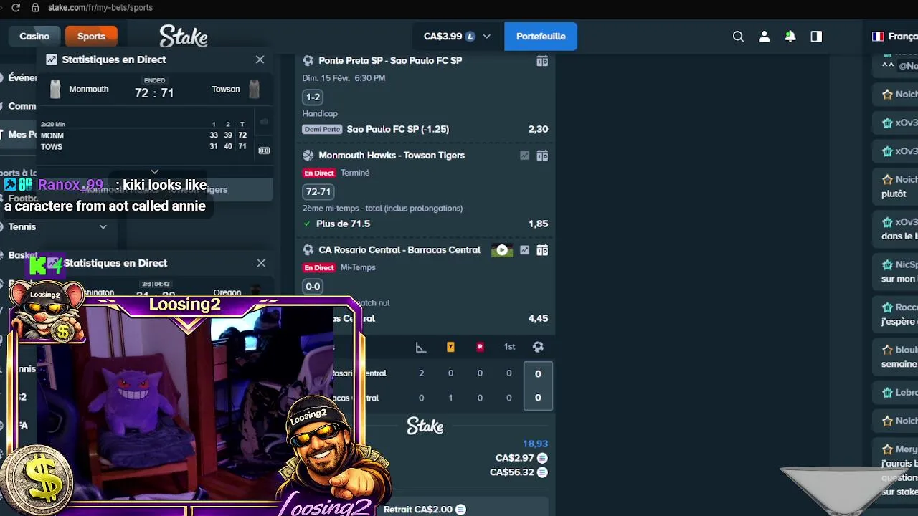Image resolution: width=918 pixels, height=516 pixels.
Task: Open Monmouth Hawks - Towson Tigers match
Action: [x=392, y=155]
